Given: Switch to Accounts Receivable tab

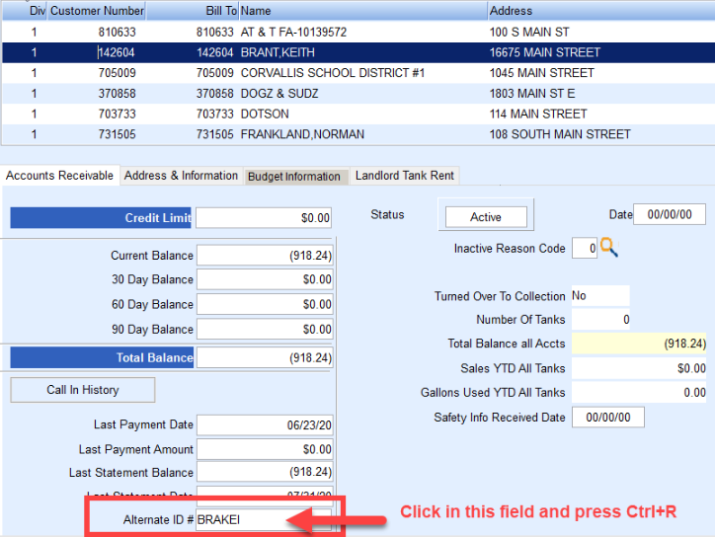Looking at the screenshot, I should (59, 176).
